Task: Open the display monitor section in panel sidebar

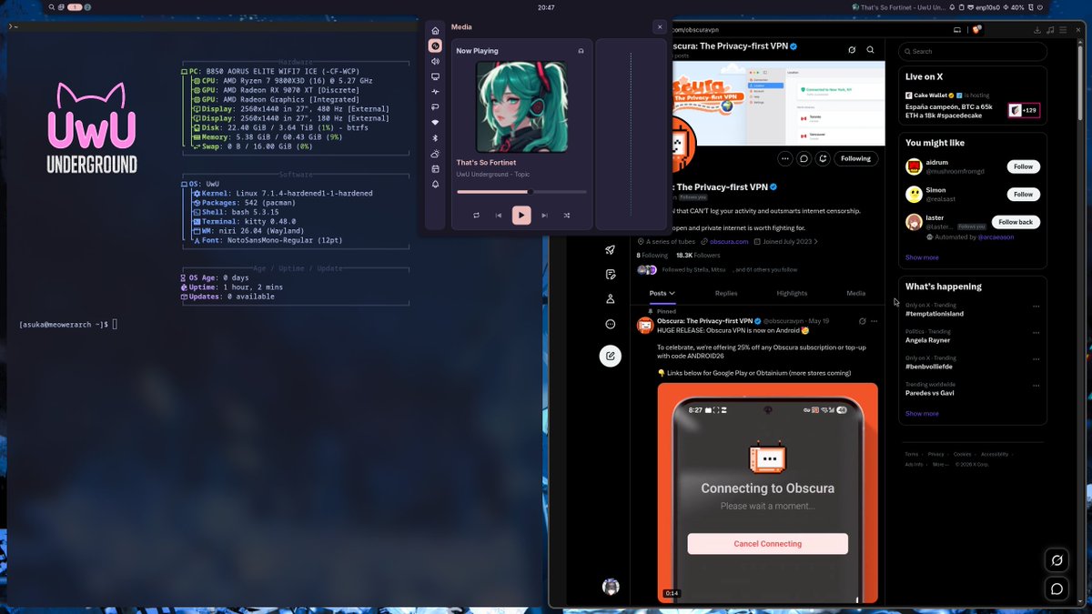Action: pyautogui.click(x=435, y=76)
